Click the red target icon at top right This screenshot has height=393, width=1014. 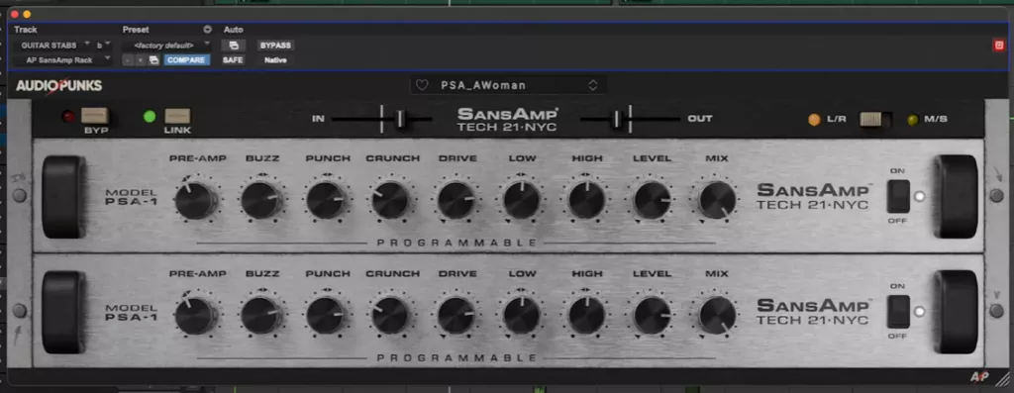click(998, 46)
